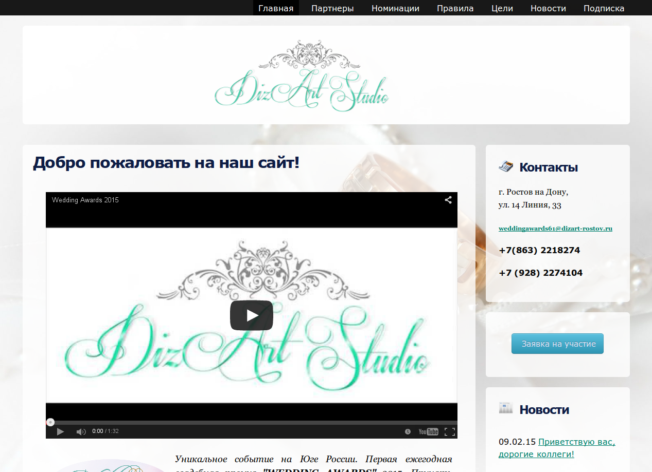Open Новости from the top menu
Screen dimensions: 652x472
[x=548, y=8]
